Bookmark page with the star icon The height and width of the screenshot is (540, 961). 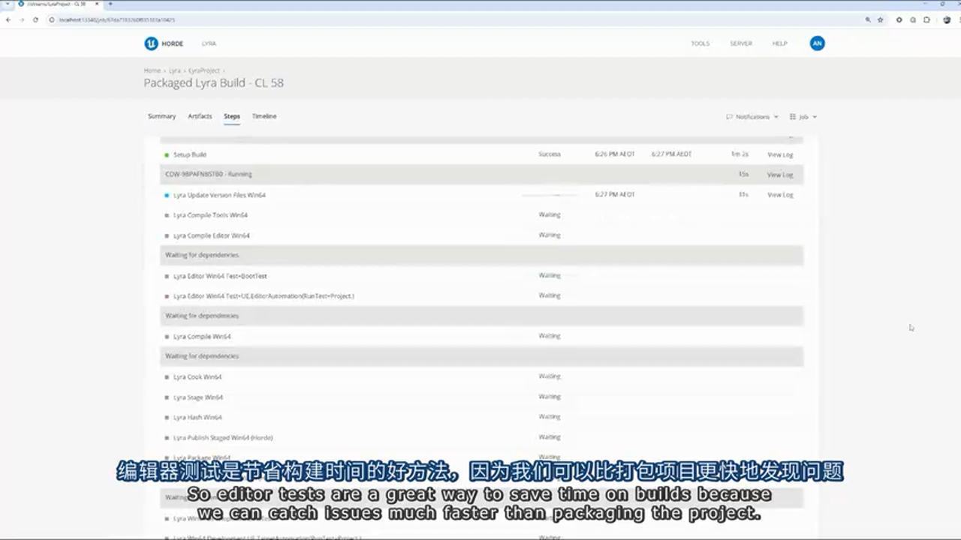[x=881, y=19]
